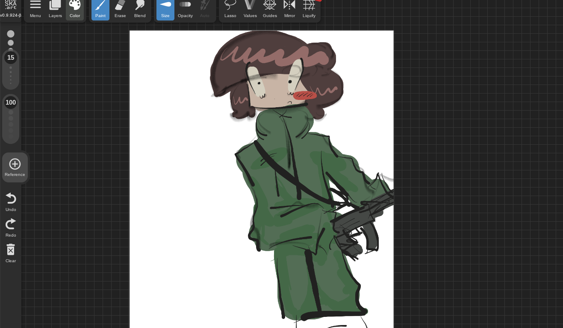Show the Guides options
Screen dimensions: 563x328
(270, 9)
